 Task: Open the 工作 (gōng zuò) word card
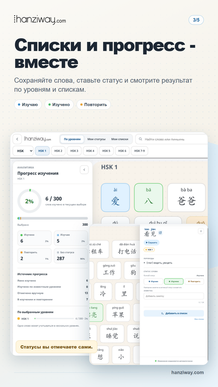coord(109,270)
